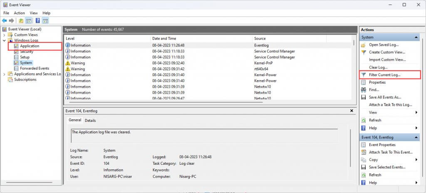Sort events by the Source column header
Viewport: 426px width, 193px height.
[x=289, y=39]
